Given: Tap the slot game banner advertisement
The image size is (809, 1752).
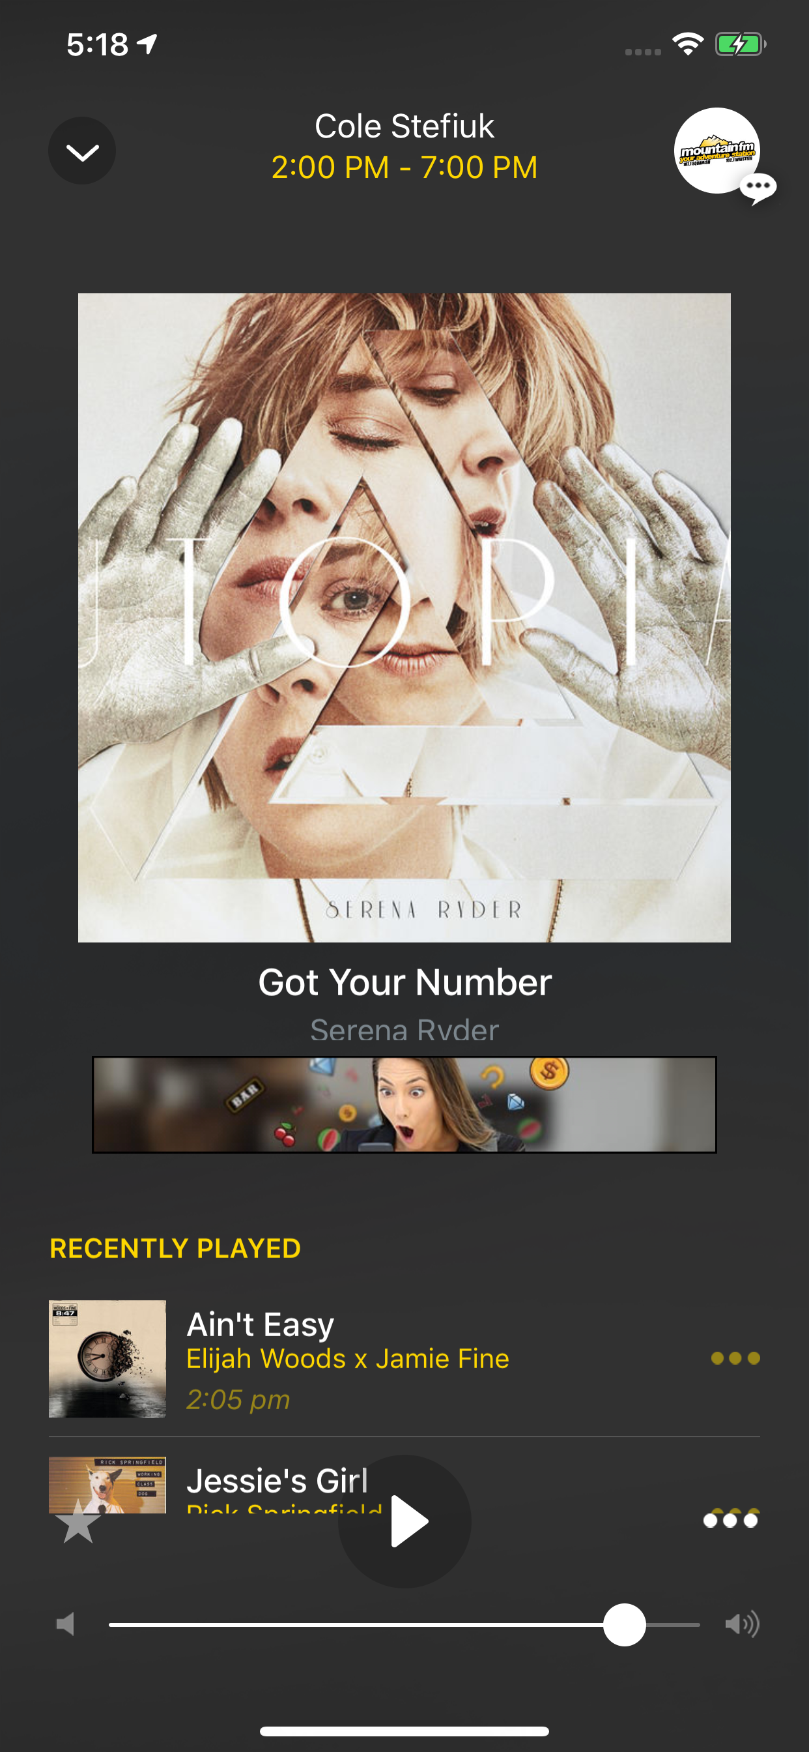Looking at the screenshot, I should (x=404, y=1105).
